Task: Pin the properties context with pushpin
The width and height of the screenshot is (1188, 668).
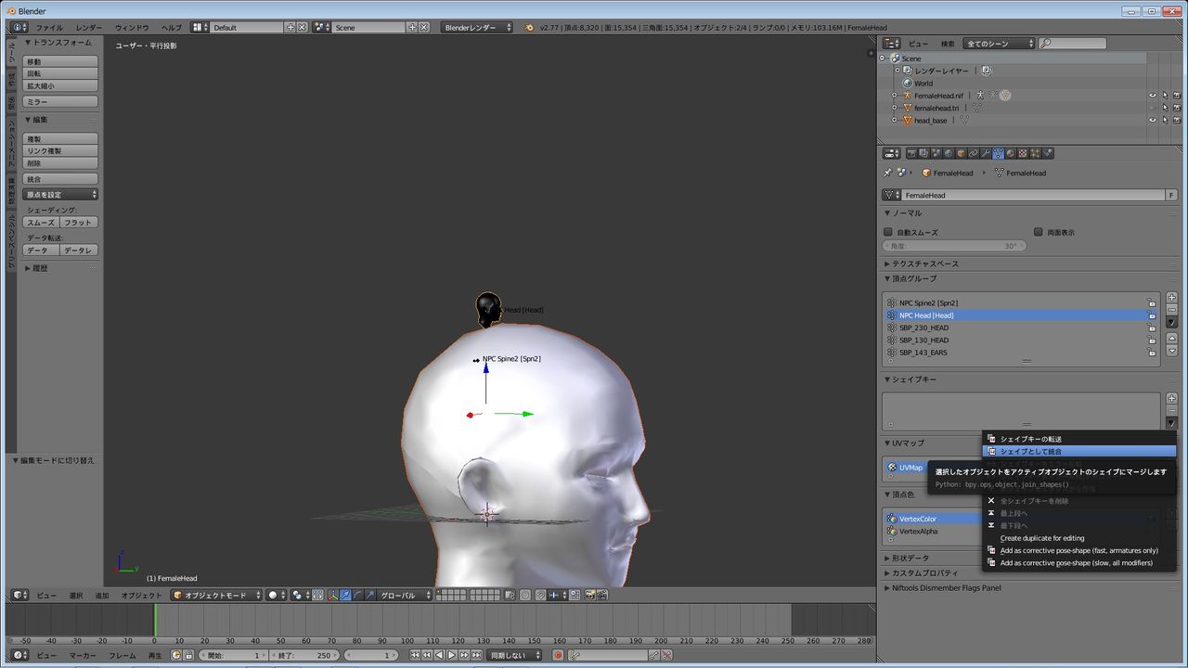Action: (887, 173)
